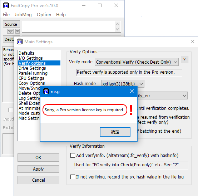This screenshot has height=196, width=198.
Task: Select CPU Settings in settings list
Action: (x=39, y=78)
